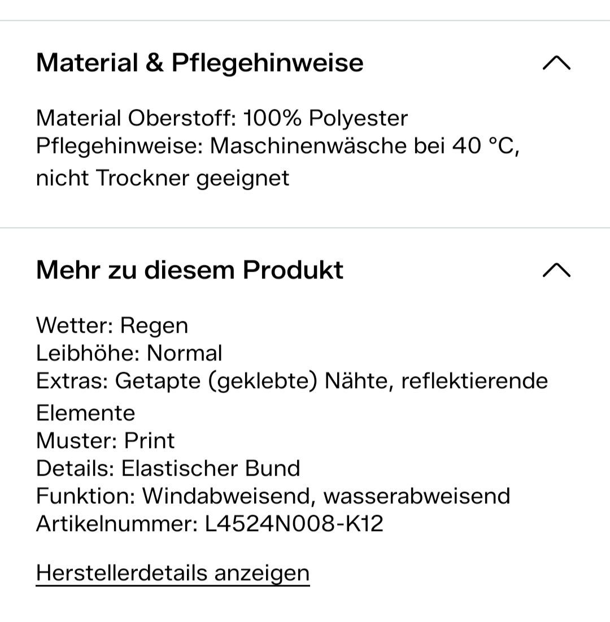This screenshot has width=610, height=622.
Task: Collapse Mehr zu diesem Produkt chevron
Action: point(556,271)
